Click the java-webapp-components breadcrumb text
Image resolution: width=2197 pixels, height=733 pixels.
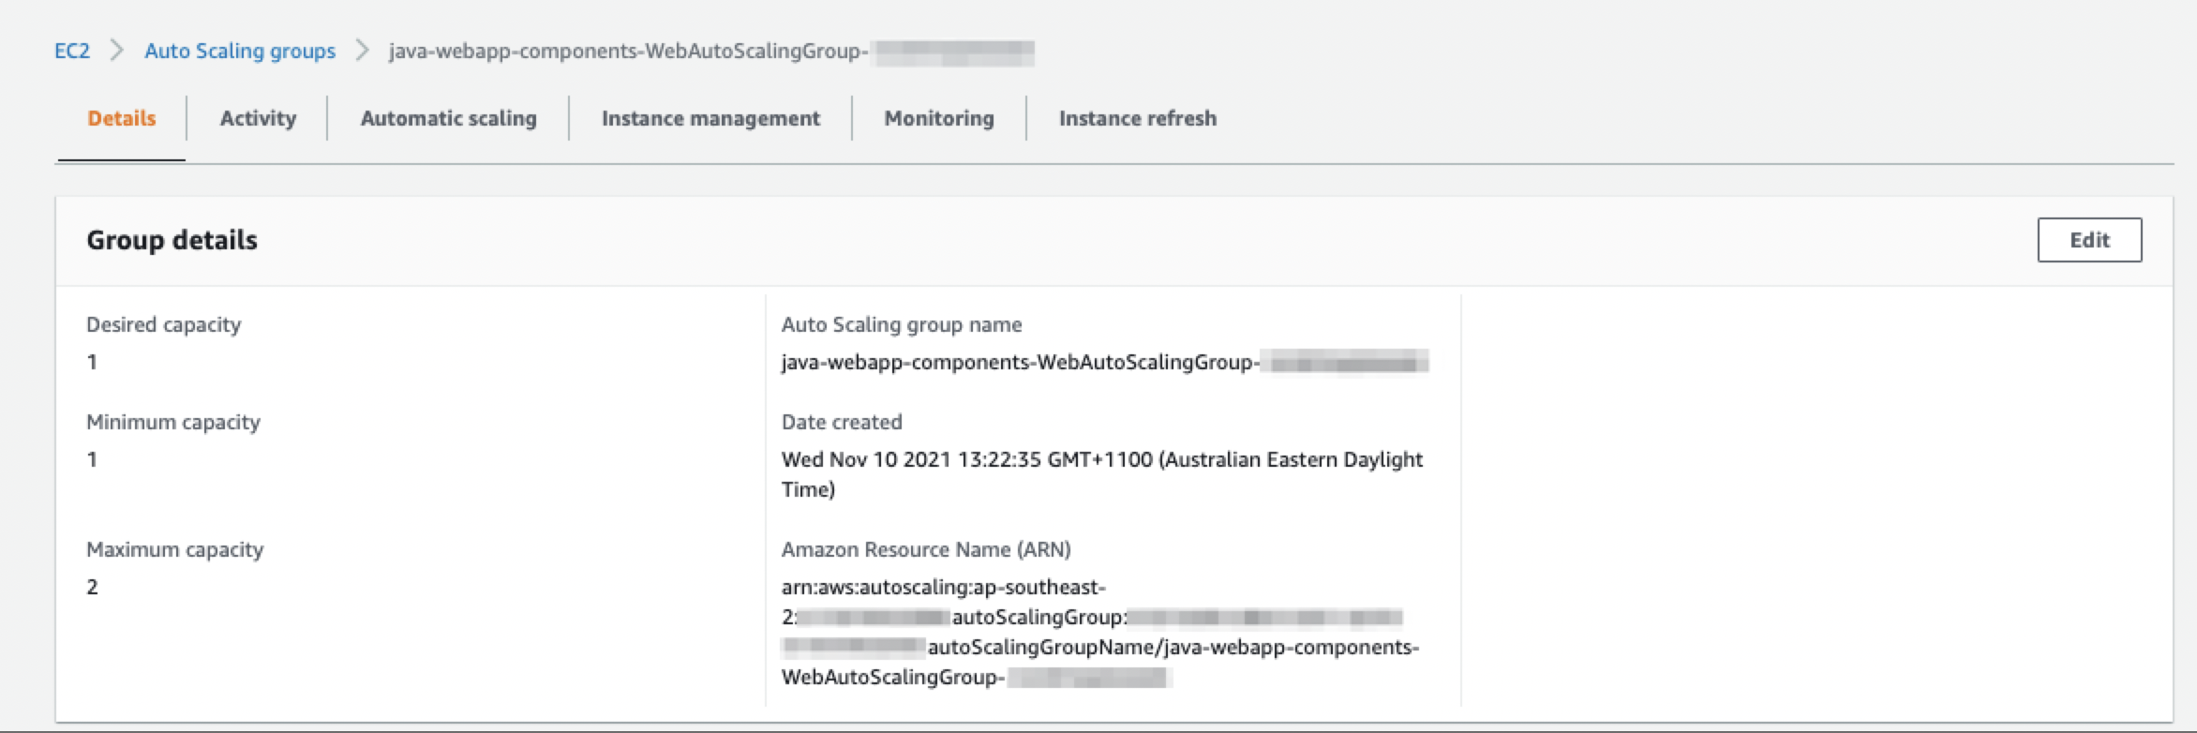pos(711,51)
